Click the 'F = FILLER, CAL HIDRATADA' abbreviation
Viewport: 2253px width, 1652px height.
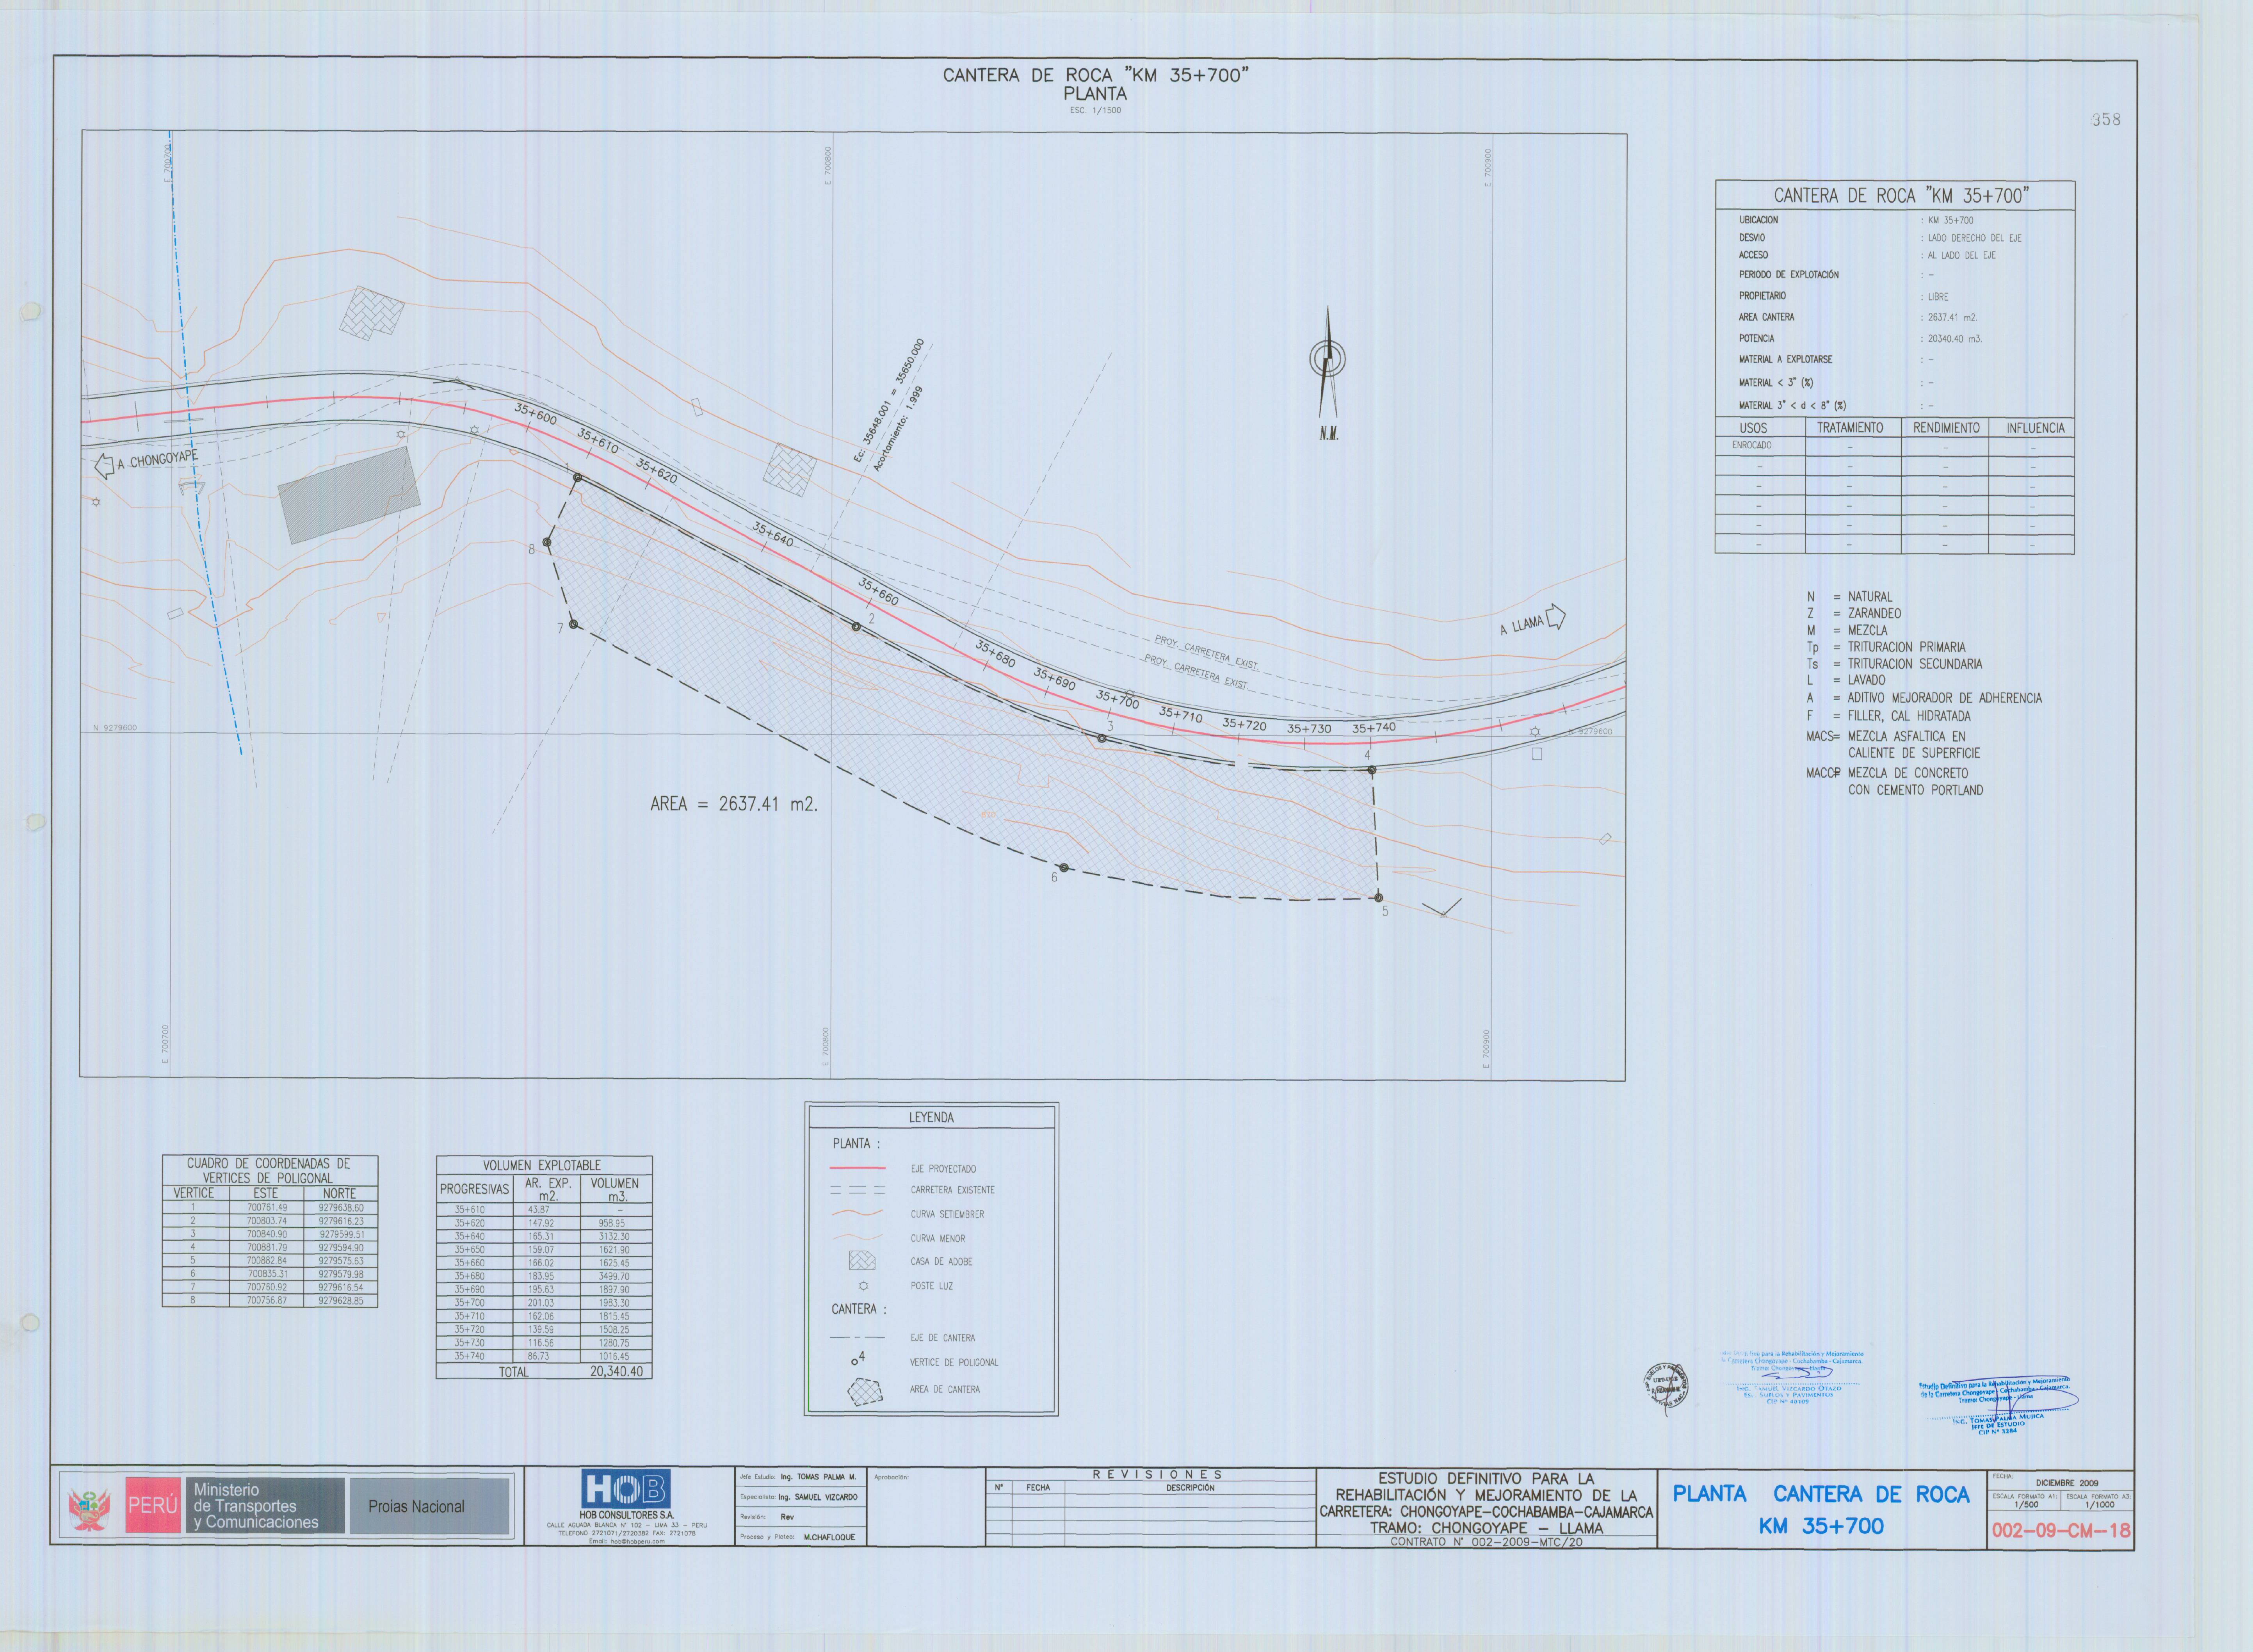click(x=1889, y=716)
